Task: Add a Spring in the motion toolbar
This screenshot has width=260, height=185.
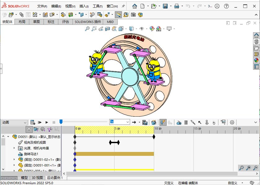Action: click(186, 122)
